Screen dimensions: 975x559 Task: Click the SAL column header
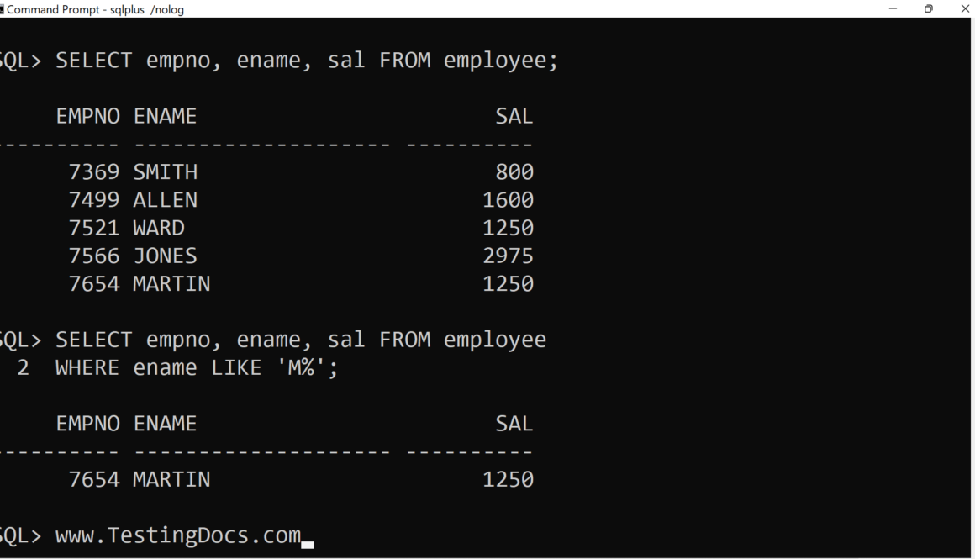pos(514,115)
